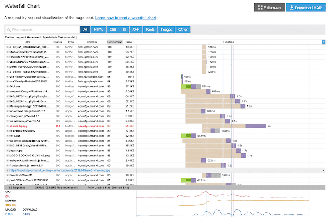The image size is (329, 222).
Task: Filter by XHR requests
Action: click(x=136, y=30)
